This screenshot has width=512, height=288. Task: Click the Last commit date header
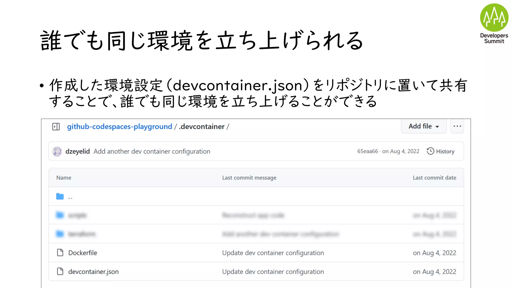(434, 178)
